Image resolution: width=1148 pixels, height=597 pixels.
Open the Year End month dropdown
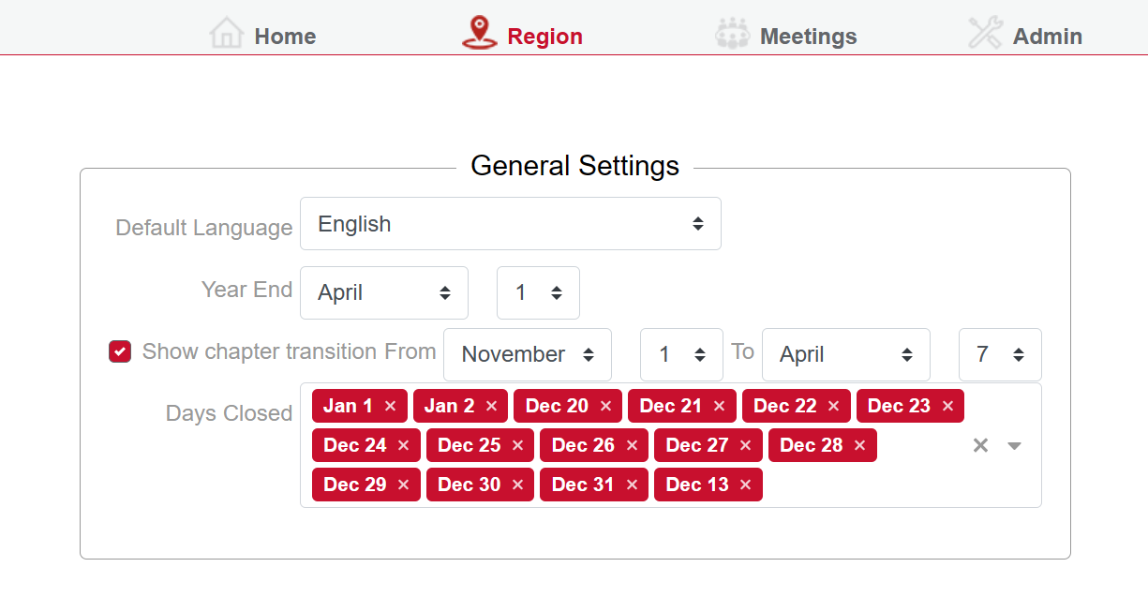[384, 292]
